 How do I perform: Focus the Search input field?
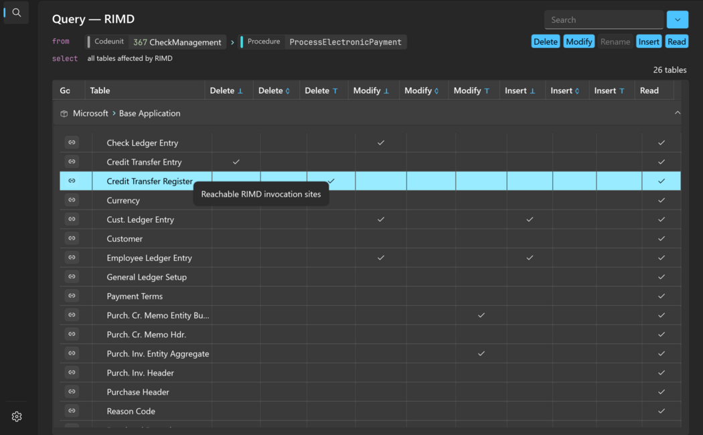[x=603, y=19]
